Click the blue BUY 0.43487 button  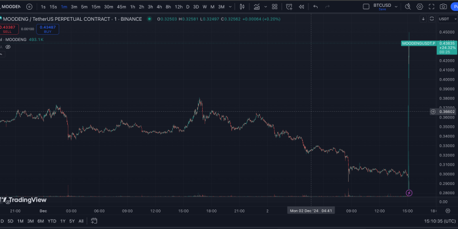coord(48,29)
